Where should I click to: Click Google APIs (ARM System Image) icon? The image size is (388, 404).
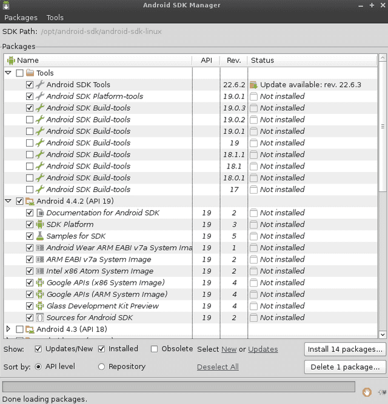click(39, 294)
